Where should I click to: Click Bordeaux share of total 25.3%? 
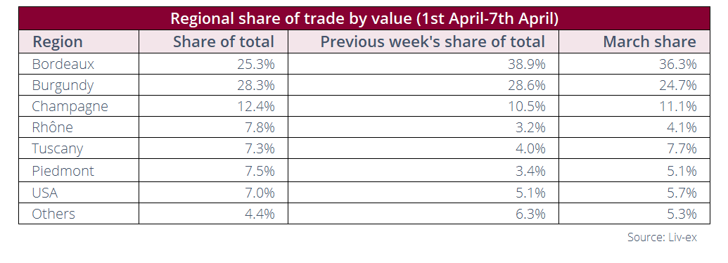point(256,64)
